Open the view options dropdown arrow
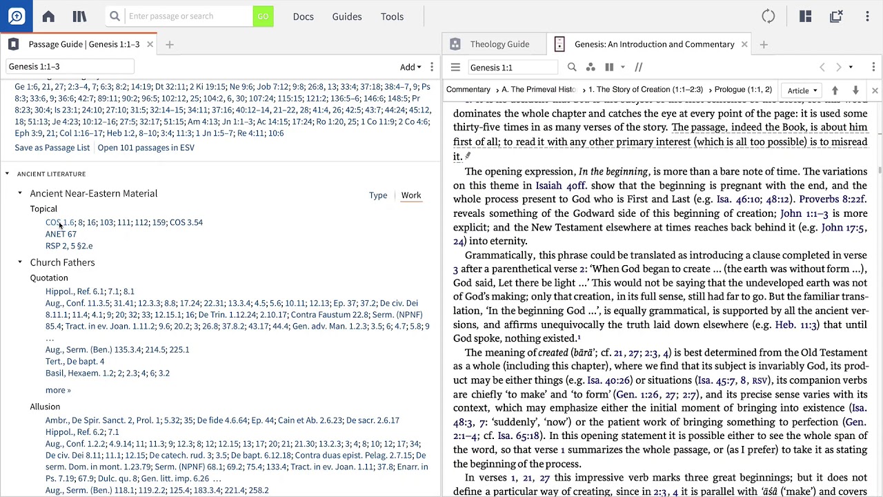 [x=622, y=67]
